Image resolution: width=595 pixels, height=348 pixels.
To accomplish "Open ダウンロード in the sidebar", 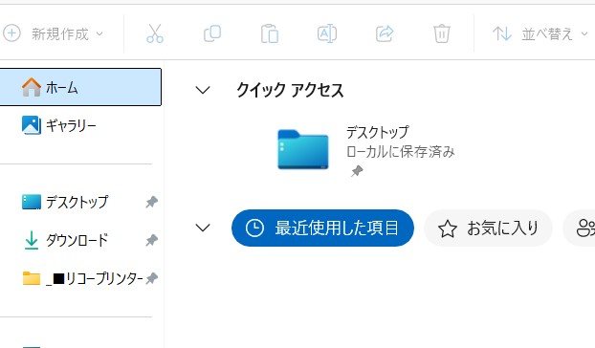I will point(77,240).
